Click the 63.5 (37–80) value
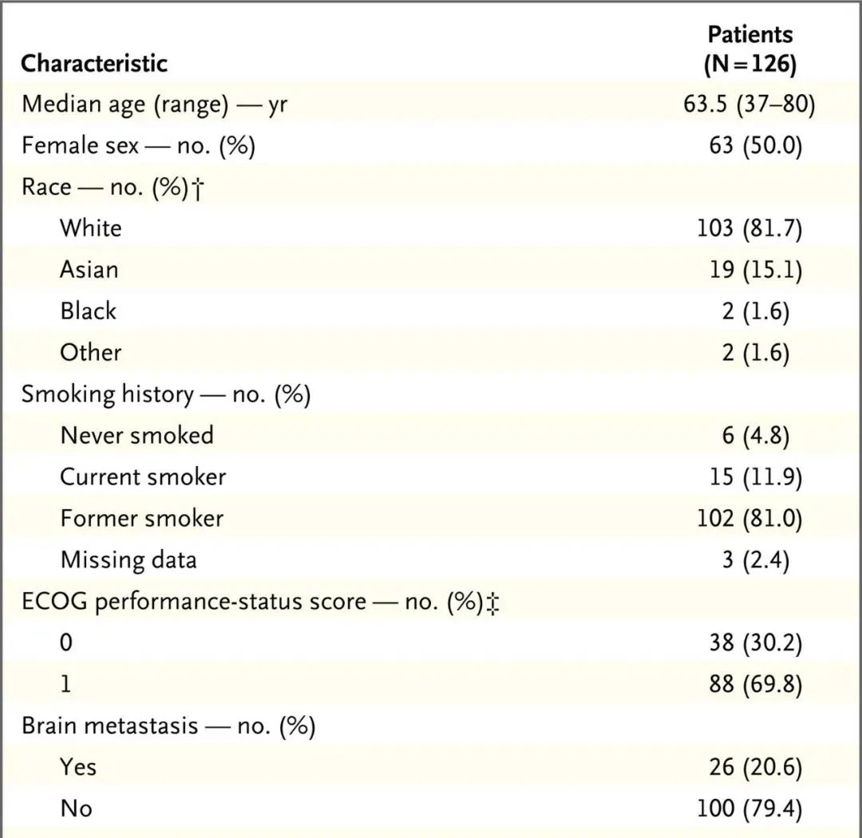Image resolution: width=862 pixels, height=838 pixels. pyautogui.click(x=749, y=104)
